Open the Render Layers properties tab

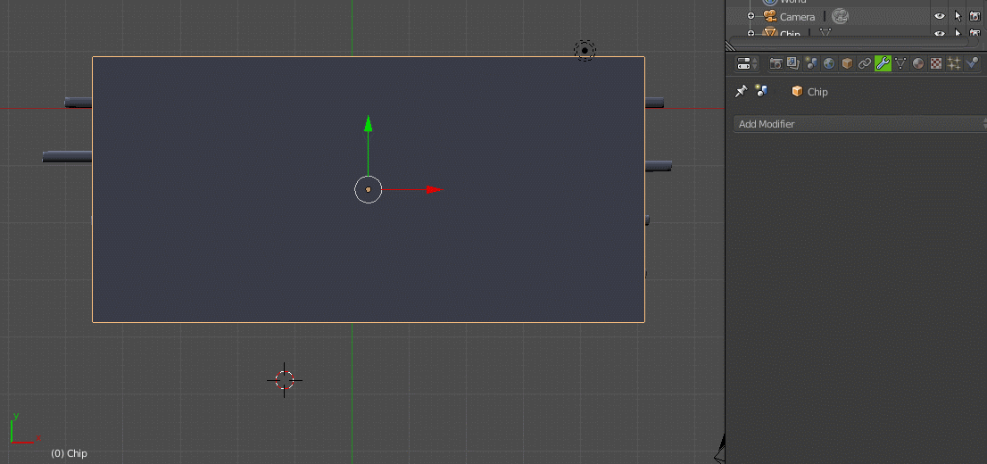793,63
